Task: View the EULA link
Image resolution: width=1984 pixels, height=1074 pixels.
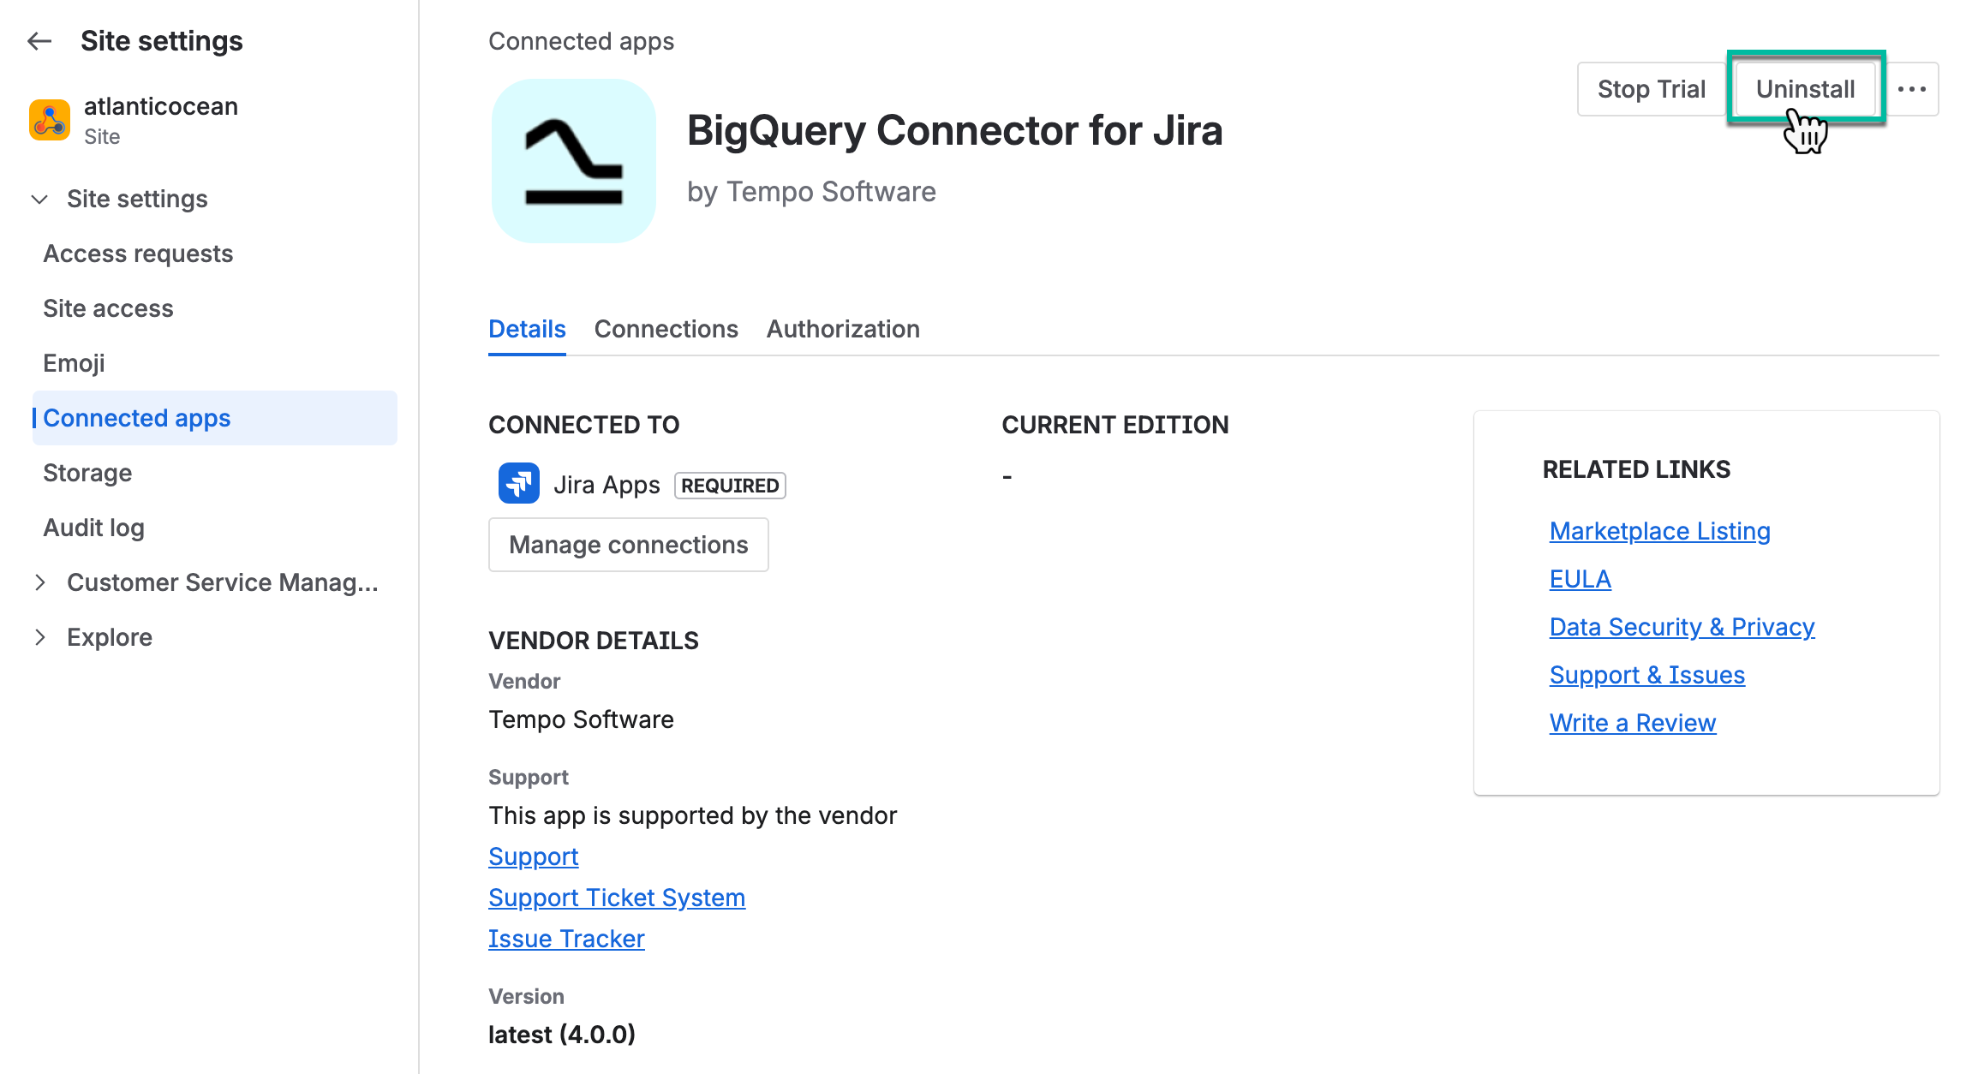Action: point(1579,579)
